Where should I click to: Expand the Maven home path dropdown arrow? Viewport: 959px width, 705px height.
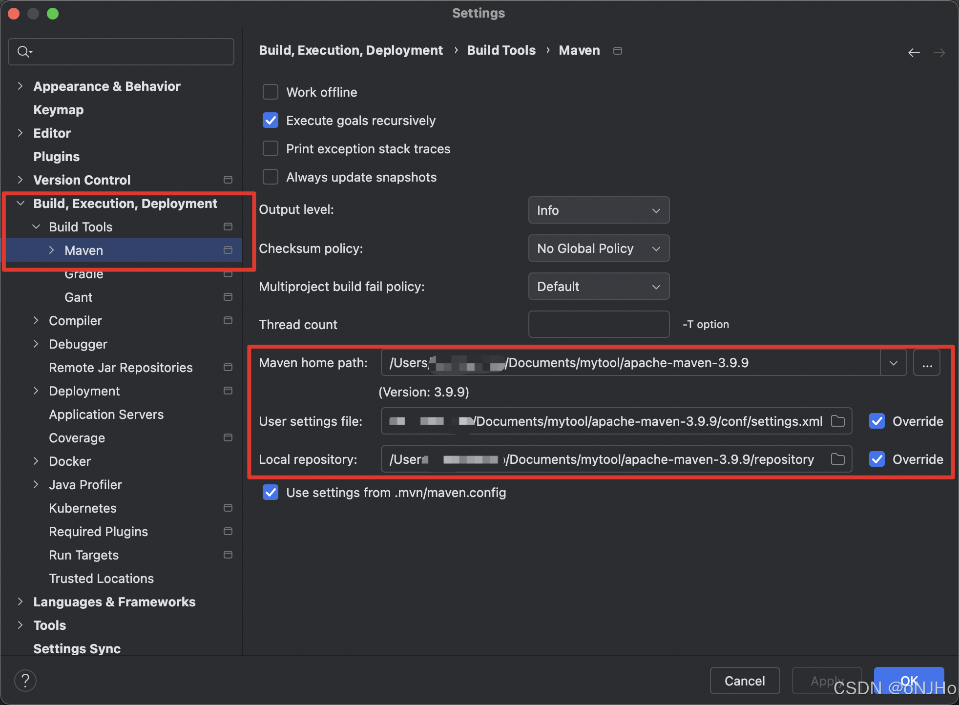[x=894, y=363]
